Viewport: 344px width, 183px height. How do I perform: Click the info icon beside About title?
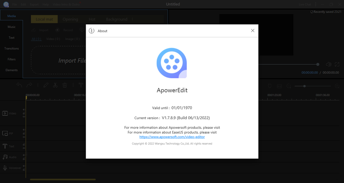pos(91,31)
